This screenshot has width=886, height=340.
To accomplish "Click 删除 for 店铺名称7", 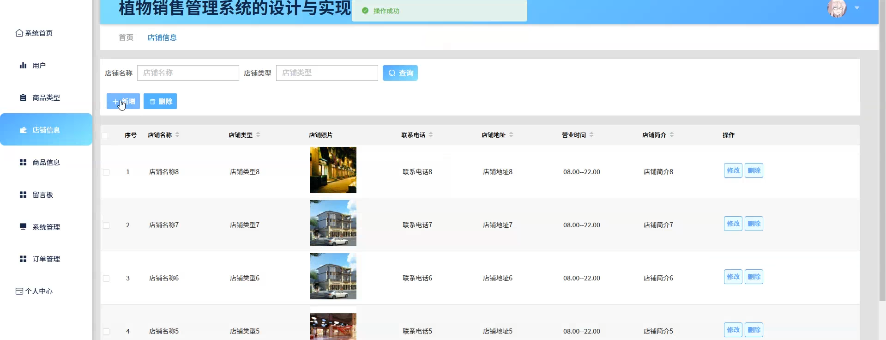I will click(x=754, y=224).
